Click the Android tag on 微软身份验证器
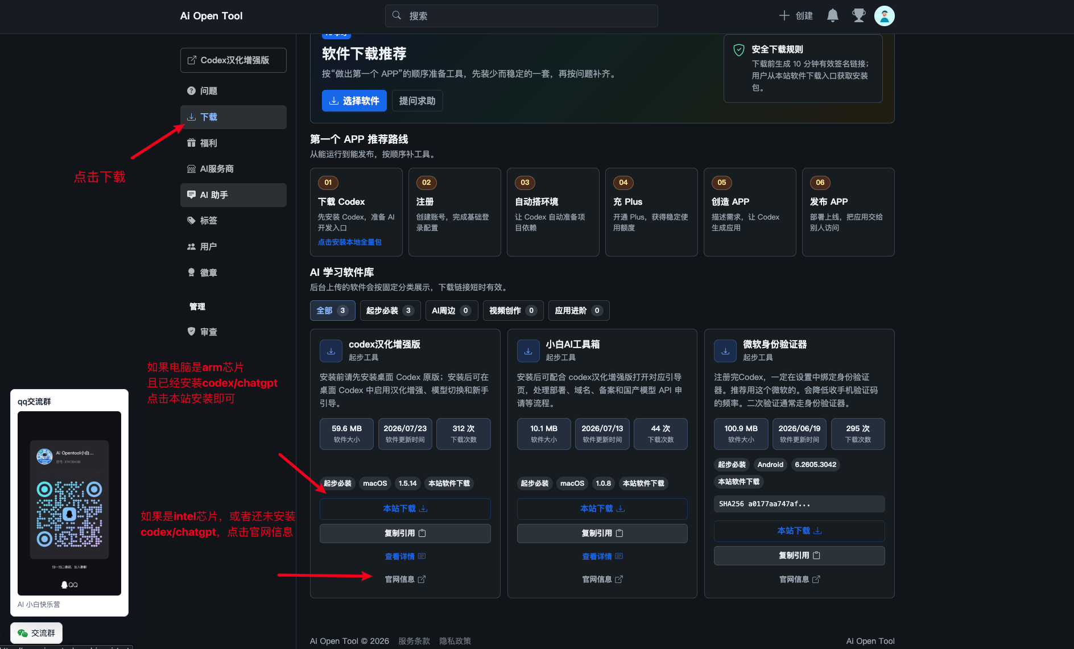Viewport: 1074px width, 649px height. [x=770, y=465]
